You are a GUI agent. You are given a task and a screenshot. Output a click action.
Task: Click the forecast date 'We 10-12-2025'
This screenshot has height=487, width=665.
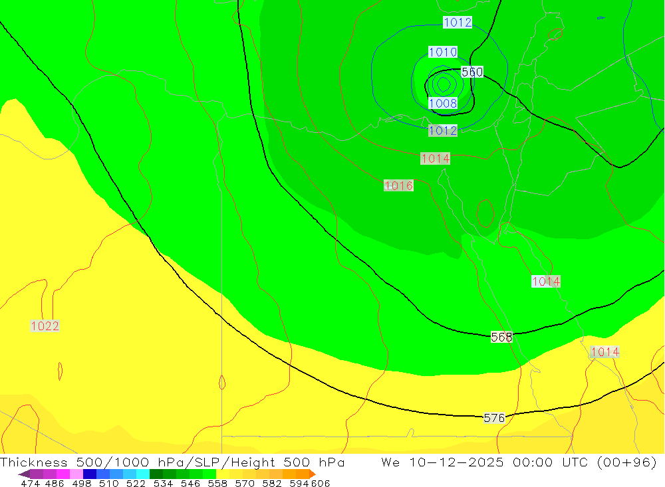click(442, 462)
